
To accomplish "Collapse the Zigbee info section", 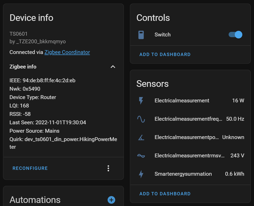I will [x=113, y=67].
